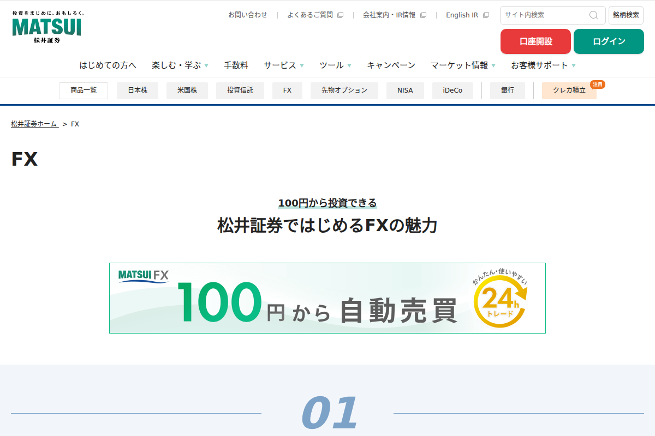Screen dimensions: 655x436
Task: Select FX in the product navigation
Action: [288, 90]
